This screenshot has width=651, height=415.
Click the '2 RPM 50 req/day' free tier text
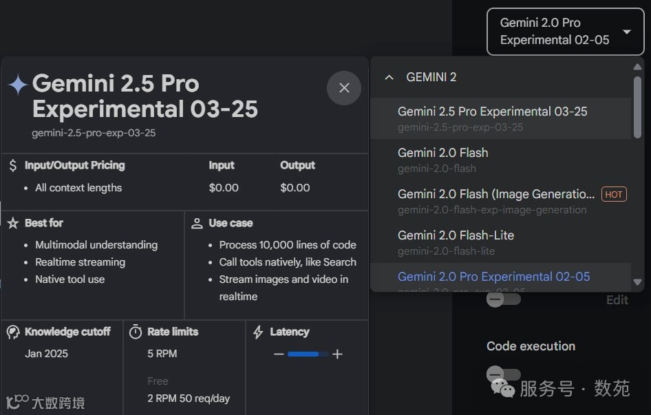click(189, 398)
